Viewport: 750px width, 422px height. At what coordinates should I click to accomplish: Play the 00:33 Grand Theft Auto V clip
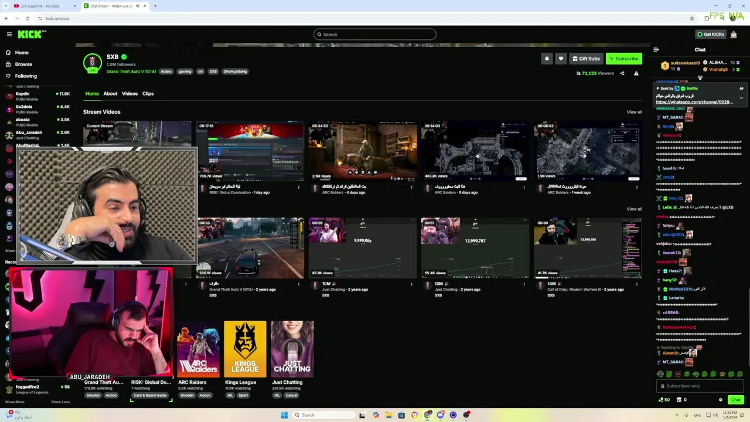(250, 248)
